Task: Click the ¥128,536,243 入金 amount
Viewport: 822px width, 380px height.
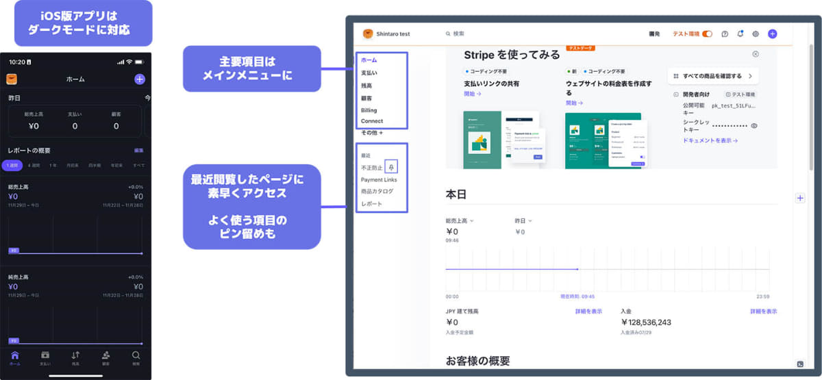Action: pos(646,322)
